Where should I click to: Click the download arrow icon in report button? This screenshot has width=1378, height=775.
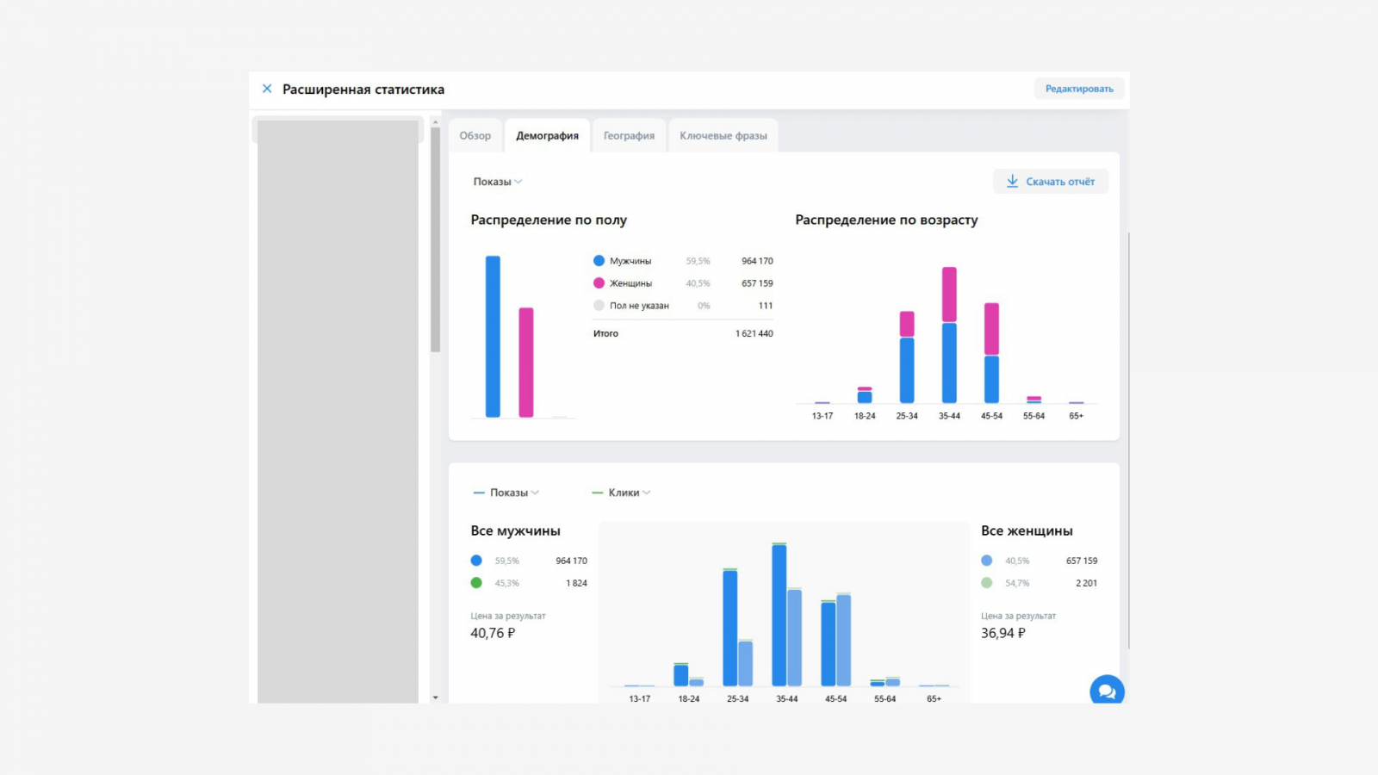1013,182
